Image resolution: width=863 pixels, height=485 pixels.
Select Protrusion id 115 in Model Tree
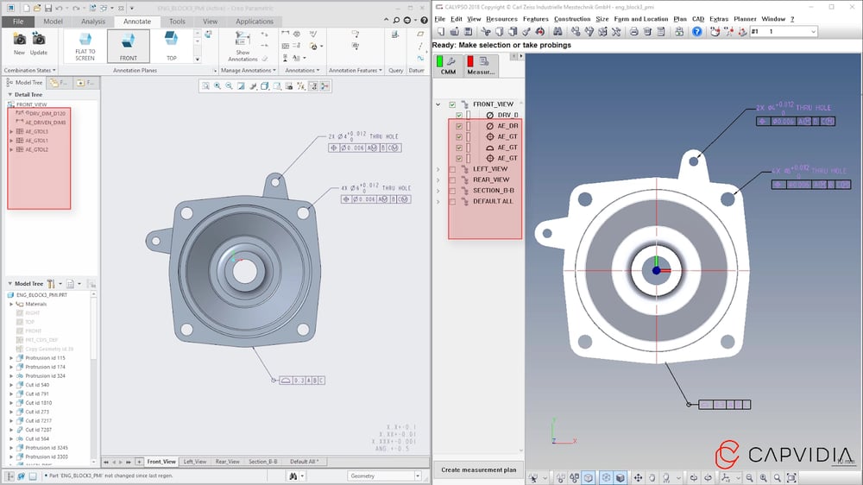pos(44,357)
